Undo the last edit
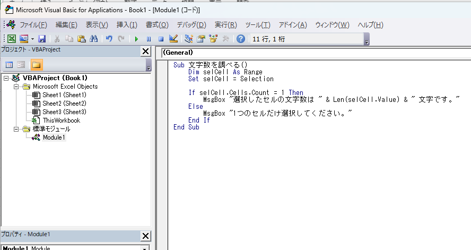This screenshot has height=250, width=471. tap(109, 39)
